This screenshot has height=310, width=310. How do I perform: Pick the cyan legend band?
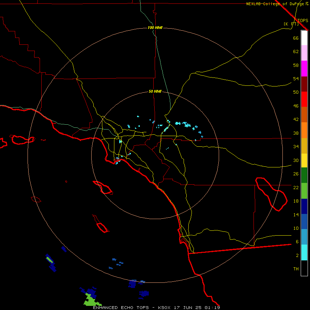(x=304, y=252)
